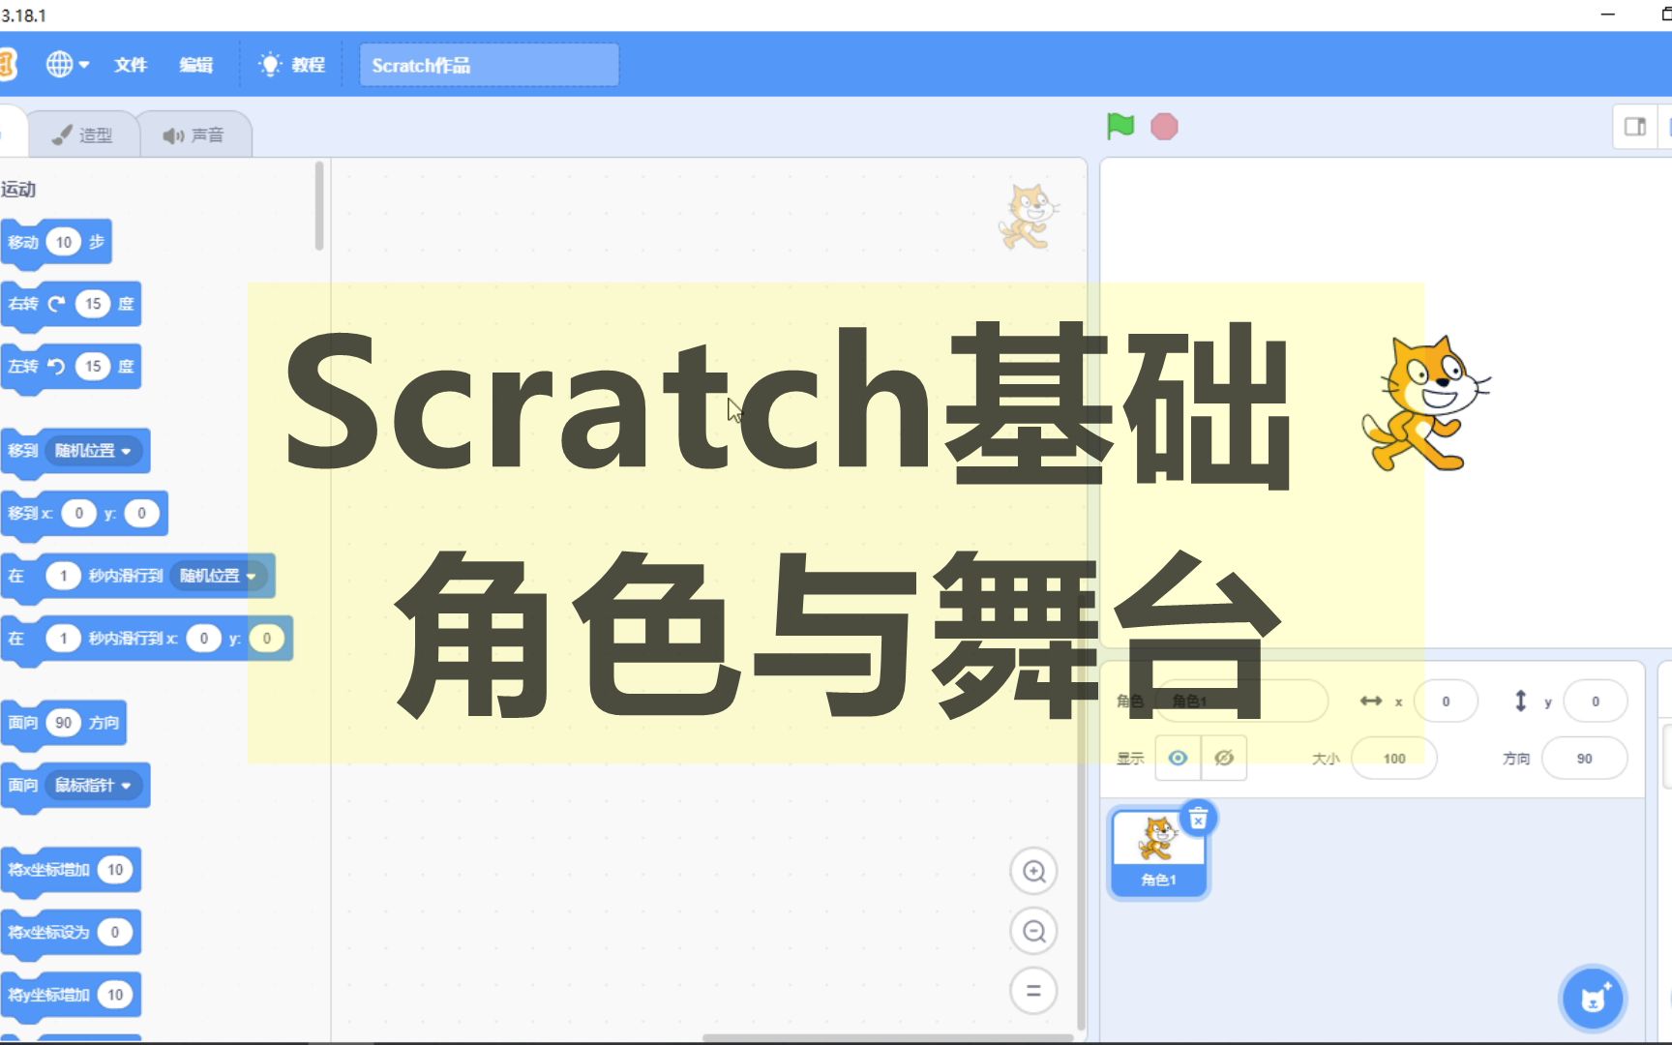Image resolution: width=1672 pixels, height=1045 pixels.
Task: Click the 左转 15 度 block
Action: point(71,367)
